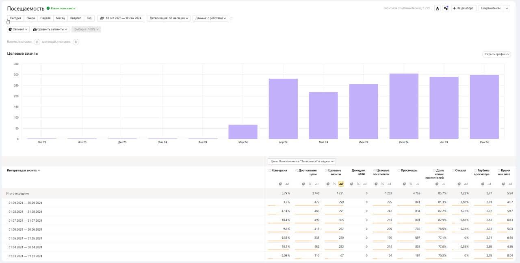Show bar chart for Достижения цели column
The height and width of the screenshot is (263, 520).
click(x=316, y=184)
